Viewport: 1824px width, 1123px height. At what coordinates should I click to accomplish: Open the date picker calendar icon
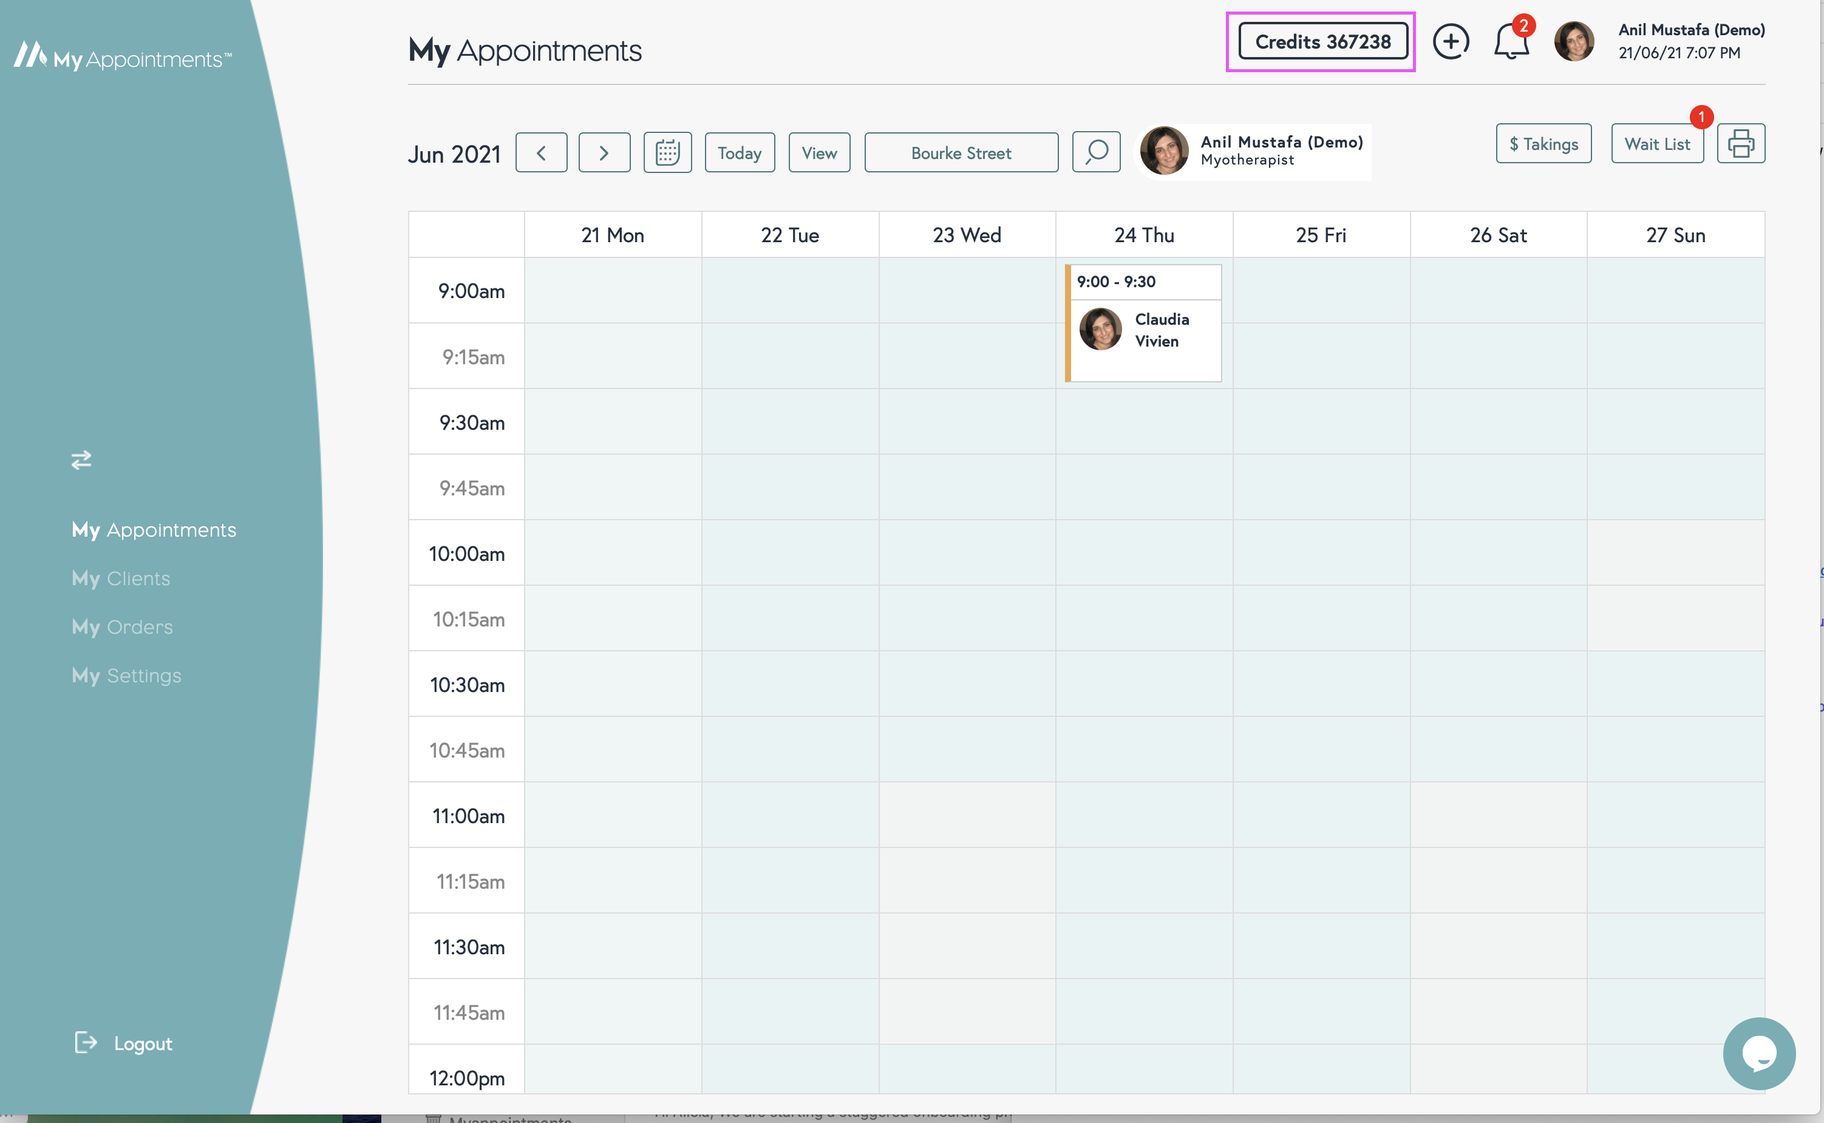coord(667,152)
